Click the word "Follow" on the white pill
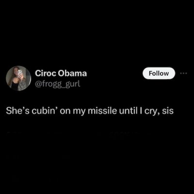Image resolution: width=194 pixels, height=194 pixels. 159,73
